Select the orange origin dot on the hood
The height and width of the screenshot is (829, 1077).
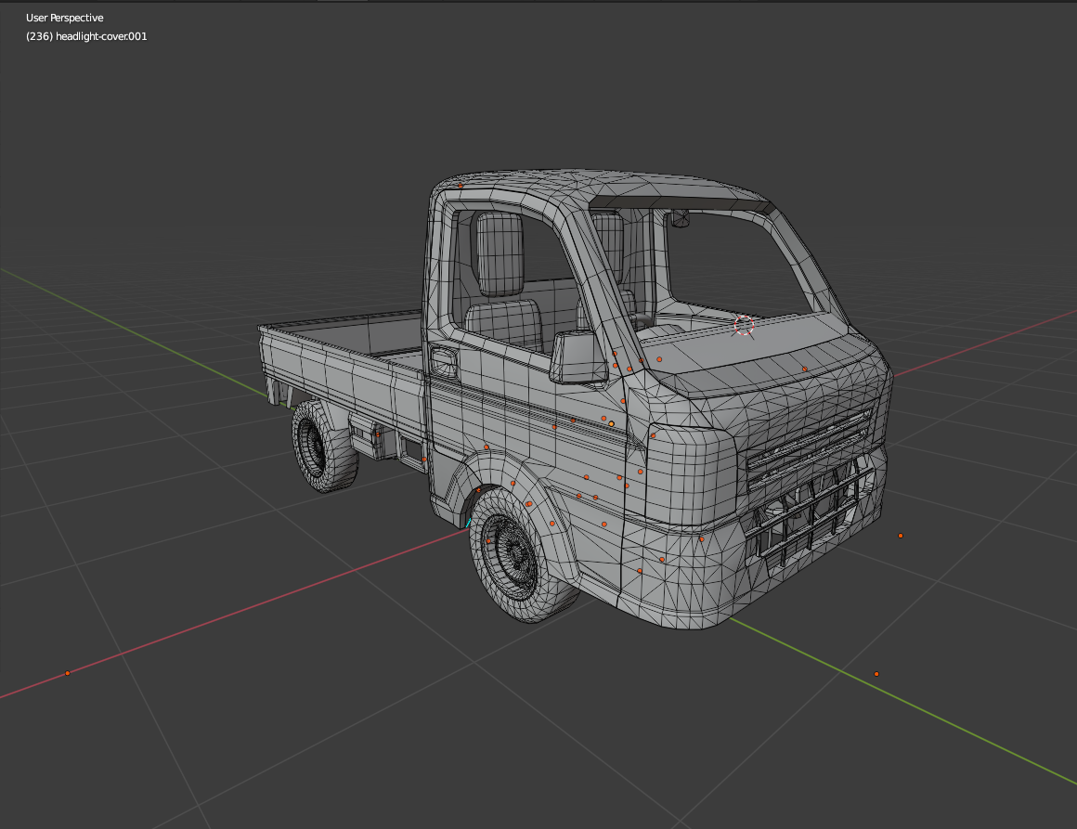(805, 369)
